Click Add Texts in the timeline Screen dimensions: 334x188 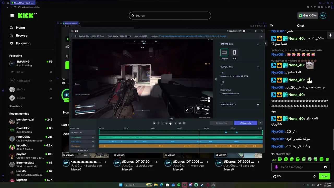pos(83,150)
